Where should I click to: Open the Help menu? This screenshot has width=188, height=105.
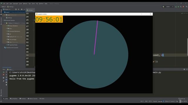point(46,3)
